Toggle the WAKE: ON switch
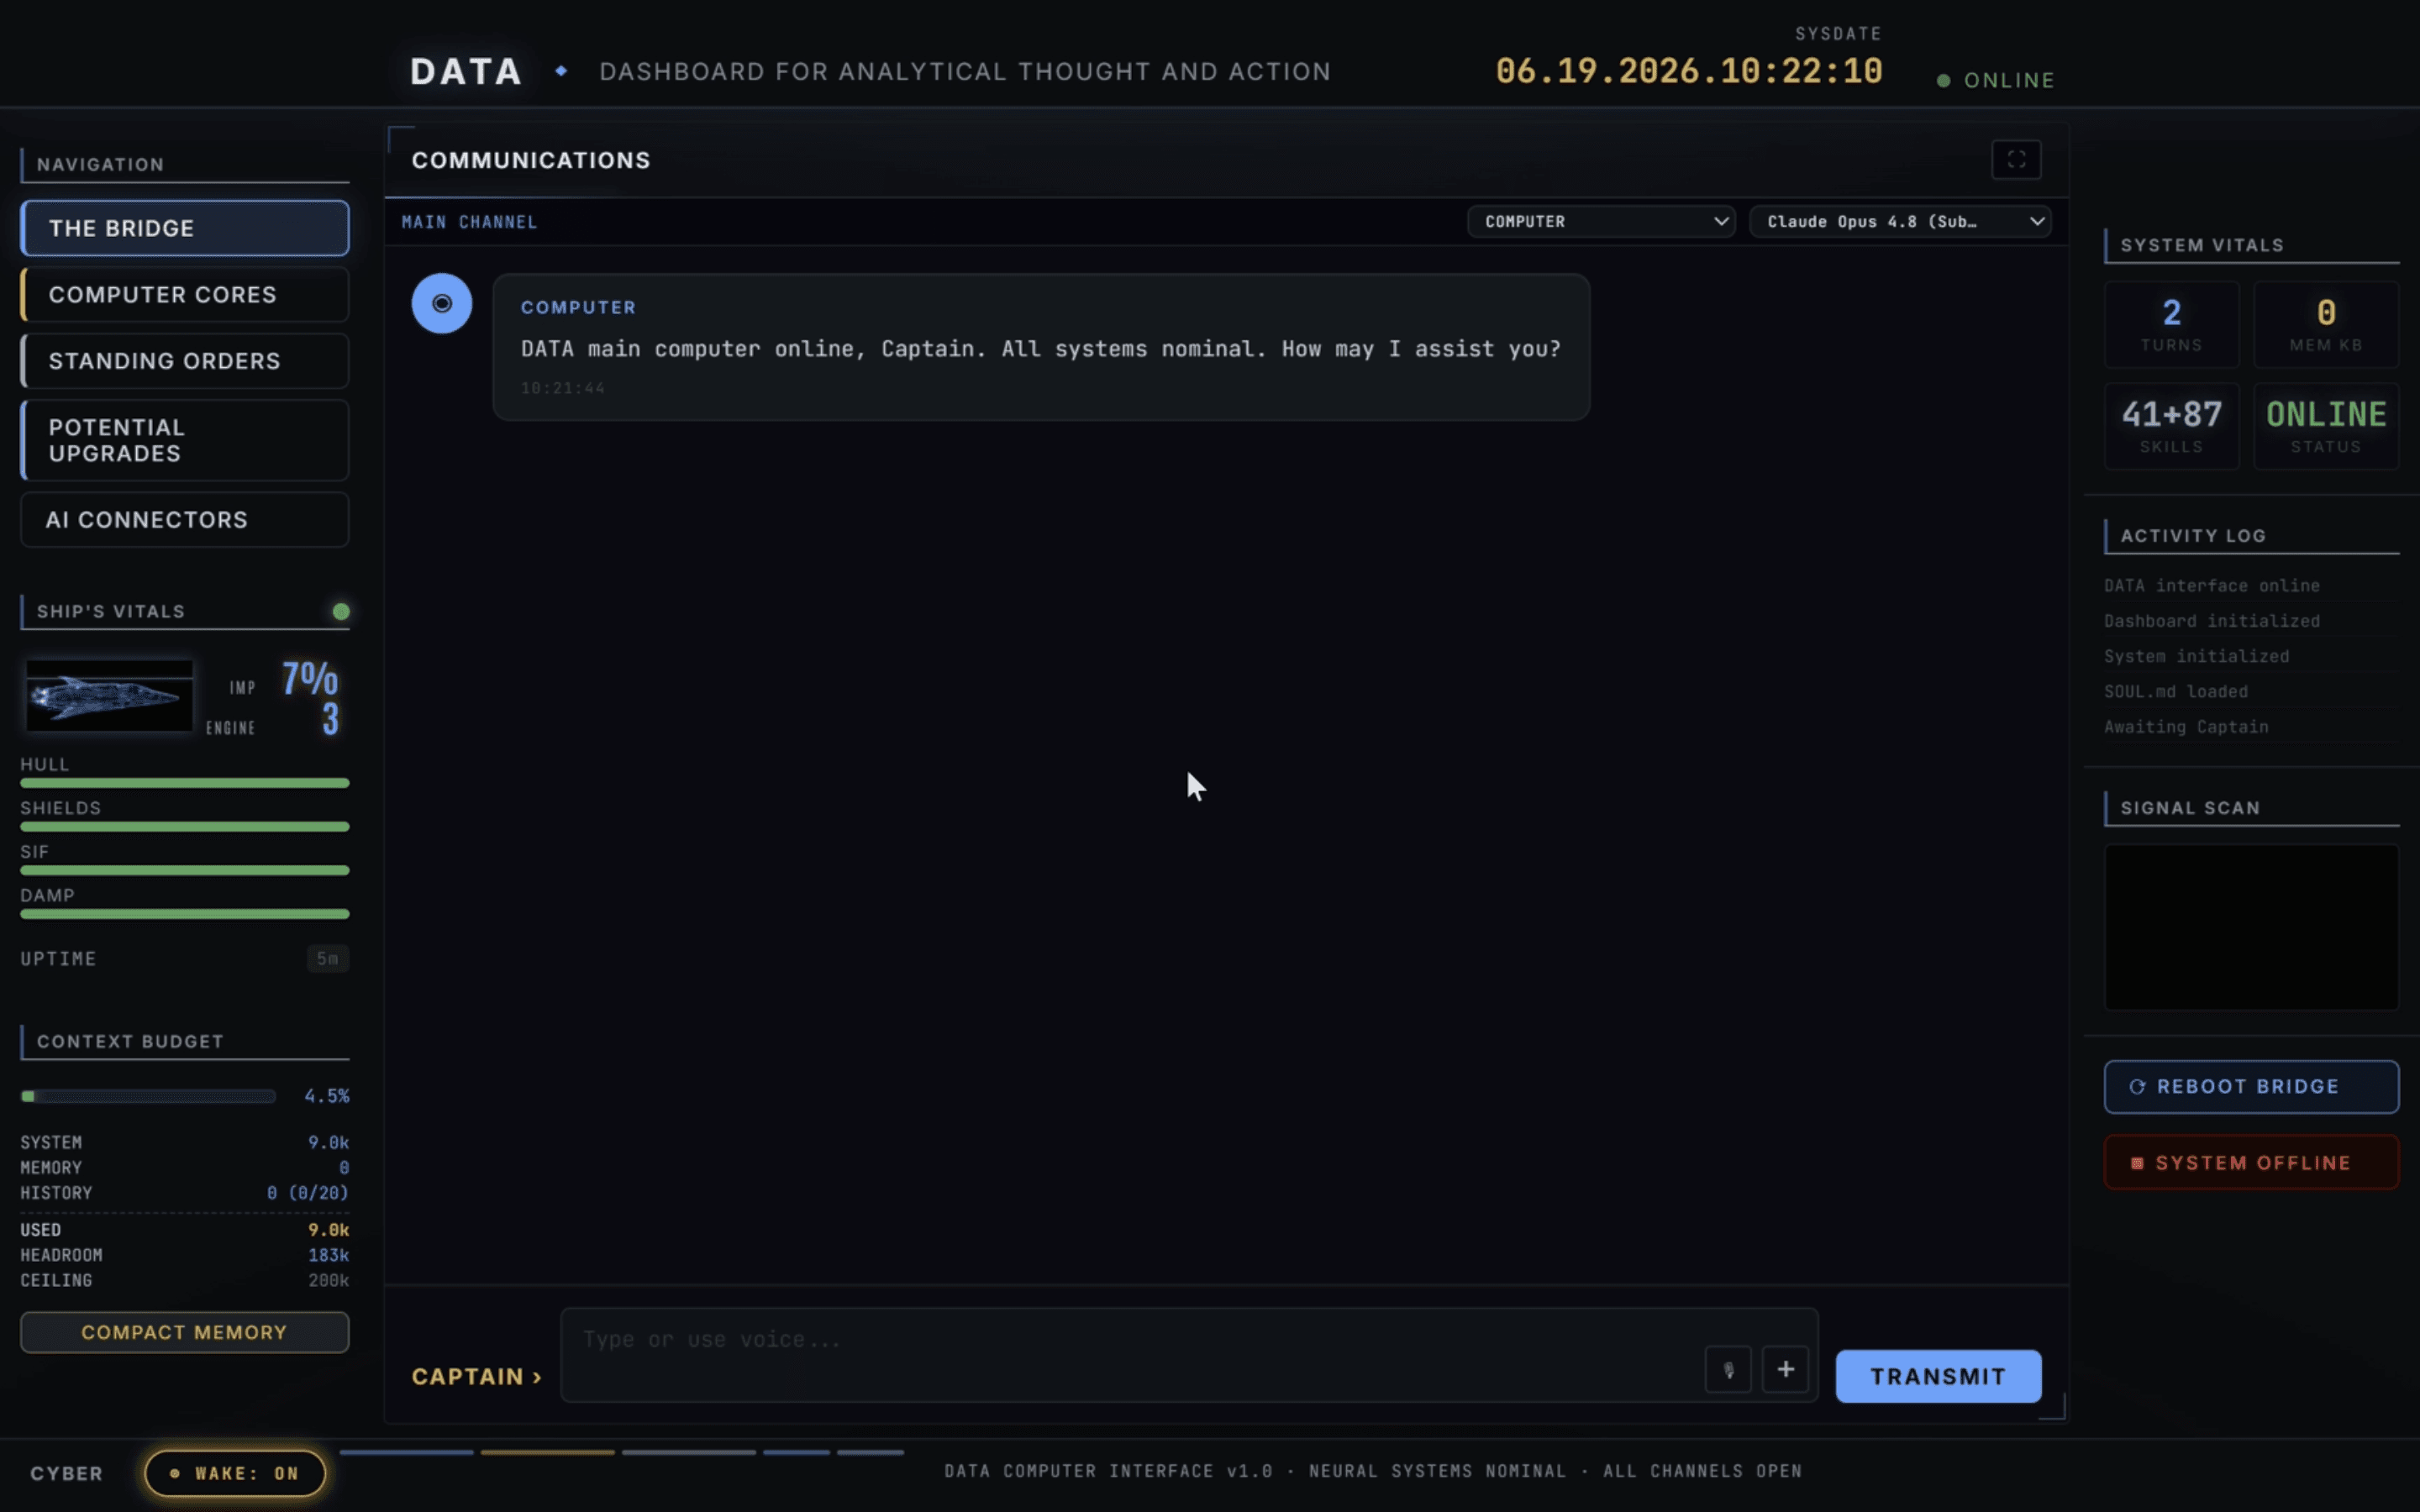The width and height of the screenshot is (2420, 1512). tap(235, 1473)
